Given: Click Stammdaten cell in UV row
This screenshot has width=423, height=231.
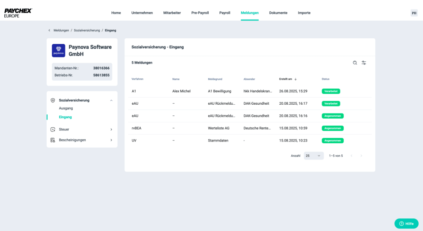Looking at the screenshot, I should (218, 140).
